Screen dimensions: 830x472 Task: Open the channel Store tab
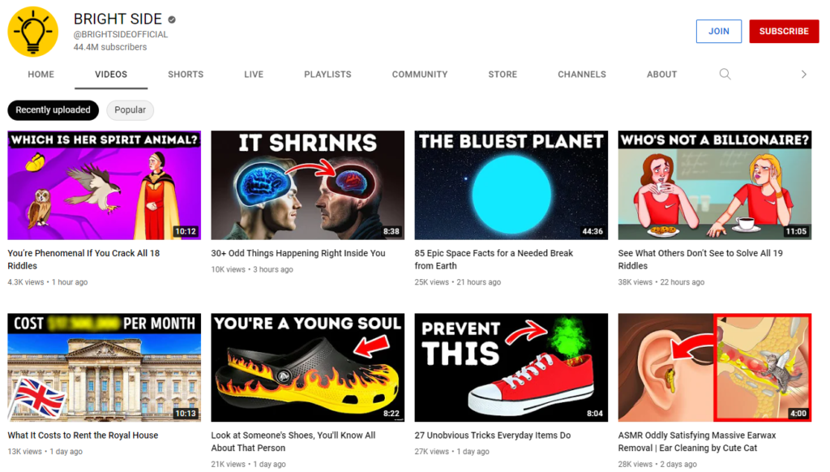click(x=503, y=74)
